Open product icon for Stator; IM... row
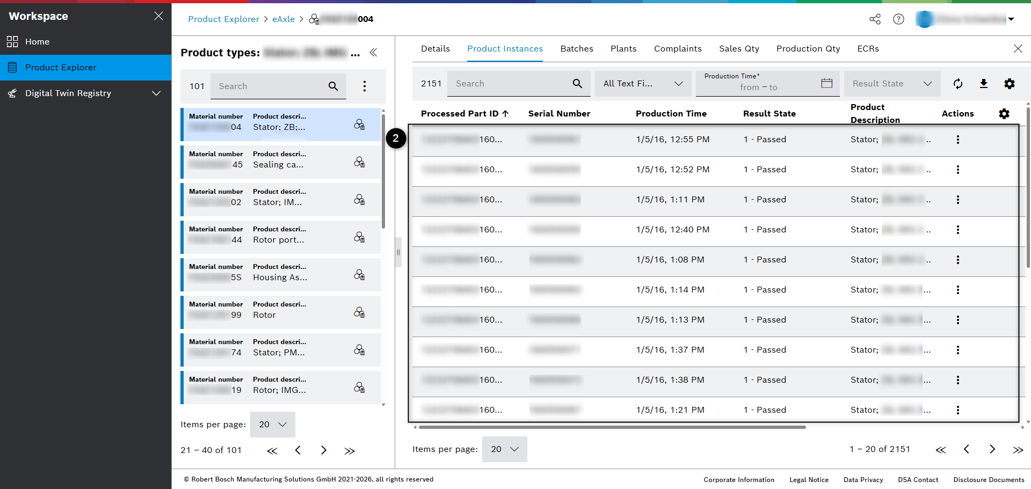The image size is (1031, 489). point(359,200)
